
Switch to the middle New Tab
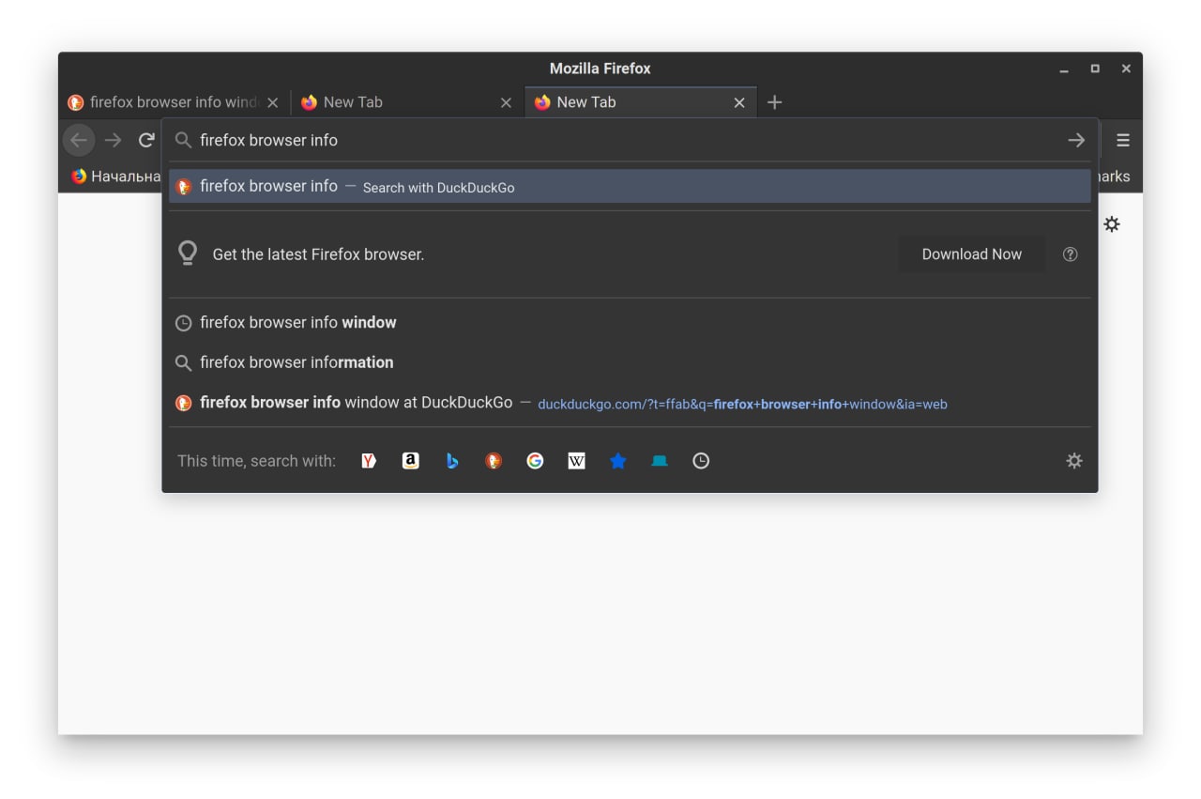(x=406, y=102)
